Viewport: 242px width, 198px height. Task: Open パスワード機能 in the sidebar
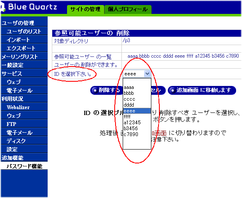(x=24, y=166)
